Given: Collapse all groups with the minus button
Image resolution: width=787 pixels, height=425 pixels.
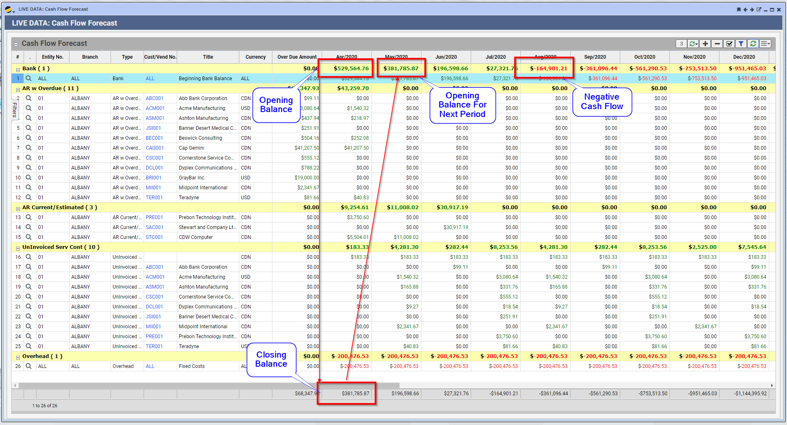Looking at the screenshot, I should [717, 43].
